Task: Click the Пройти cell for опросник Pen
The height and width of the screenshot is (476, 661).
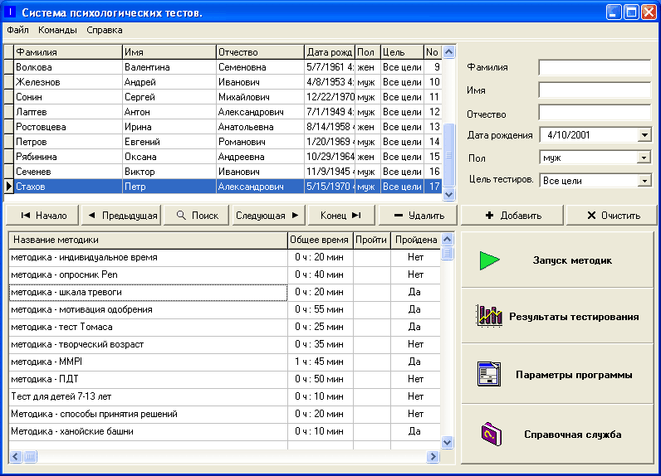Action: 372,274
